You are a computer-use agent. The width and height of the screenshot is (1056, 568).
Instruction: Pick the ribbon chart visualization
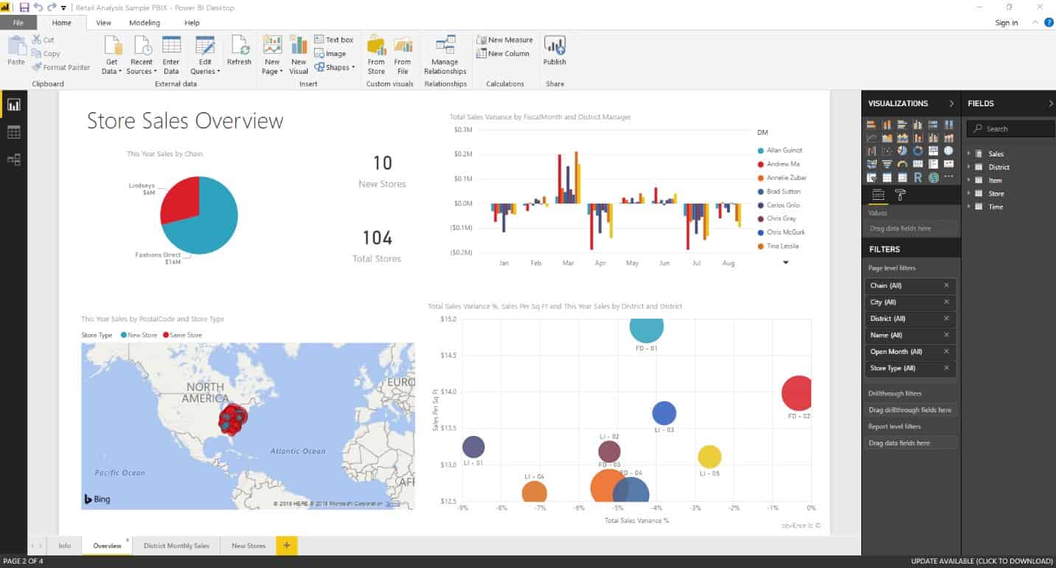click(948, 137)
